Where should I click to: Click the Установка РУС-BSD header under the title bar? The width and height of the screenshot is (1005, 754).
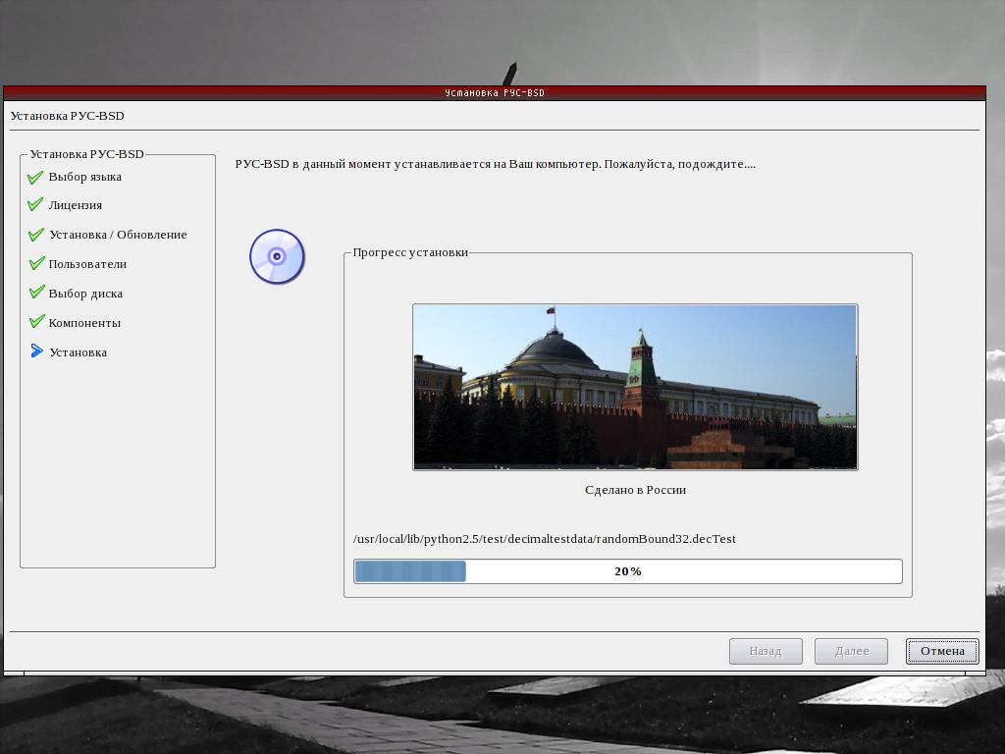pos(68,116)
